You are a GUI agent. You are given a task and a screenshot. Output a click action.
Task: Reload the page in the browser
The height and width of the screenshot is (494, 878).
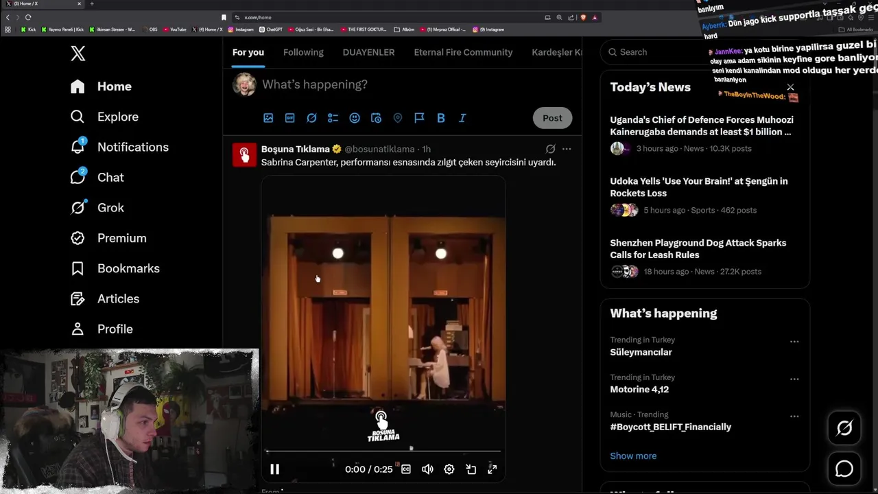click(x=28, y=17)
